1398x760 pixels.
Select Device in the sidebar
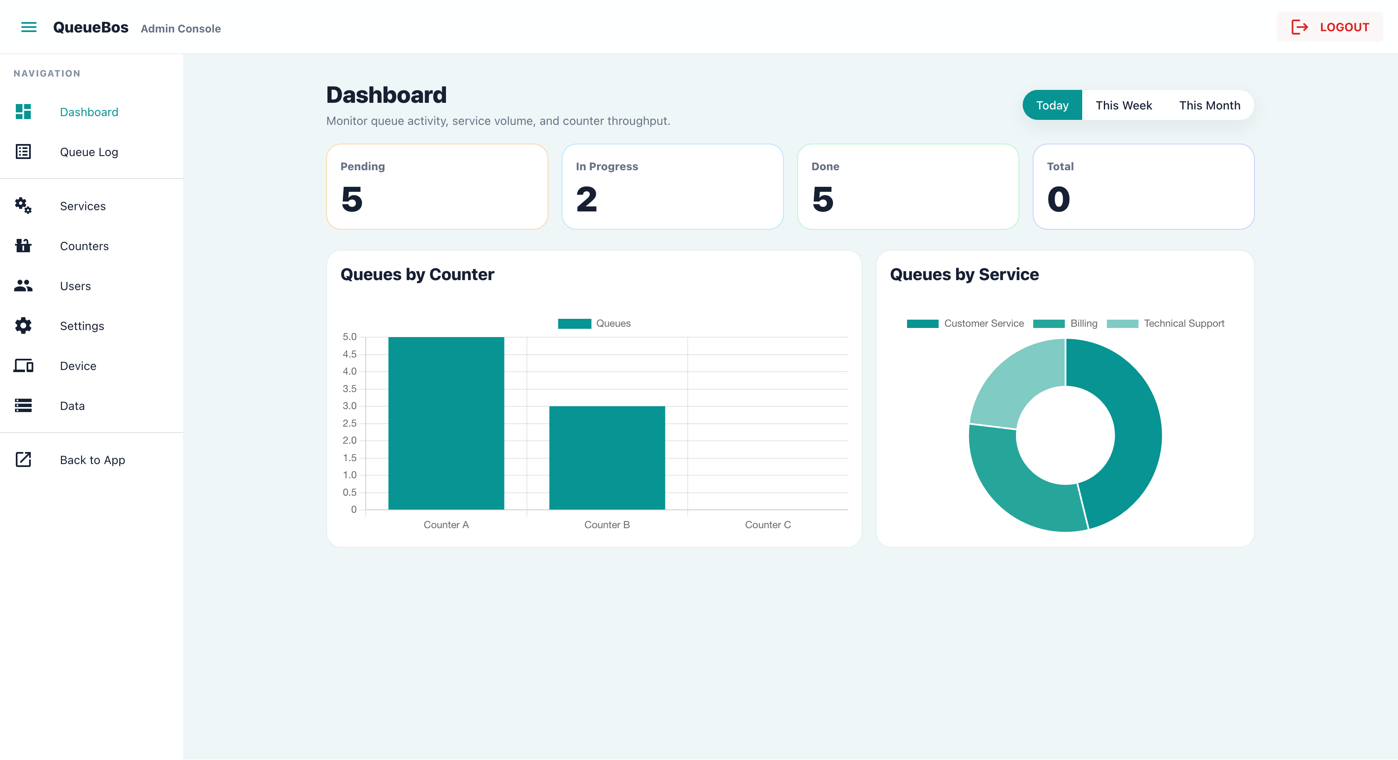91,366
